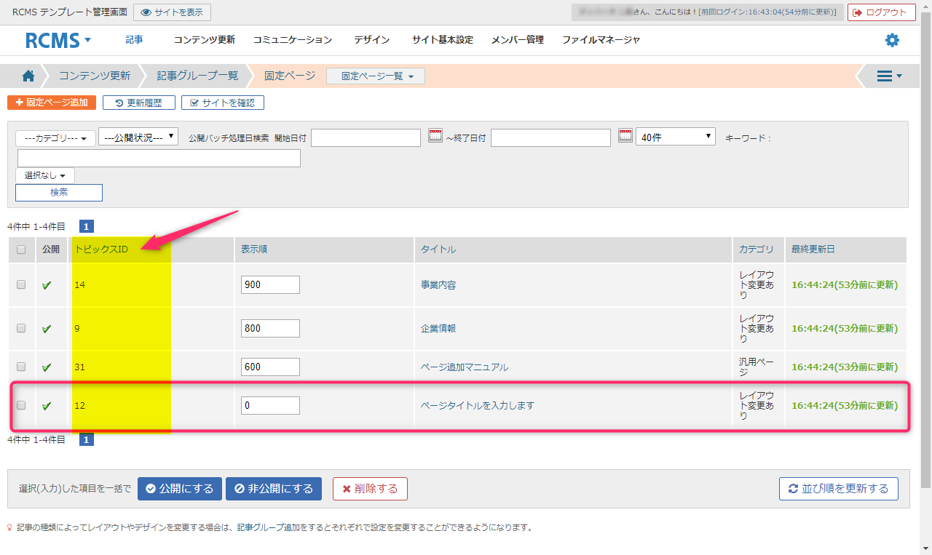Open the 公開状況 status dropdown

[138, 137]
